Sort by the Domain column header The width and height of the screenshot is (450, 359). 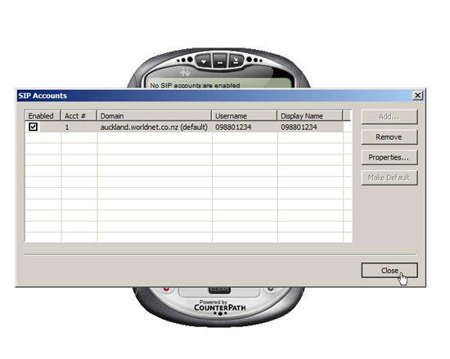click(154, 116)
